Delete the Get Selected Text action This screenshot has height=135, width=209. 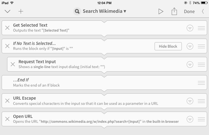pos(7,28)
